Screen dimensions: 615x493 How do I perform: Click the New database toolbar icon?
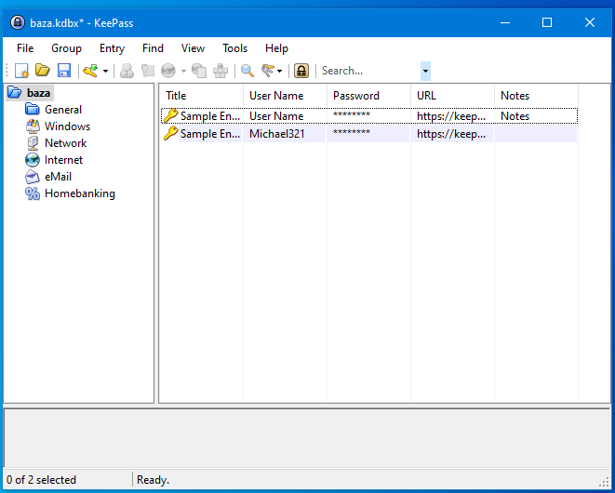tap(20, 71)
